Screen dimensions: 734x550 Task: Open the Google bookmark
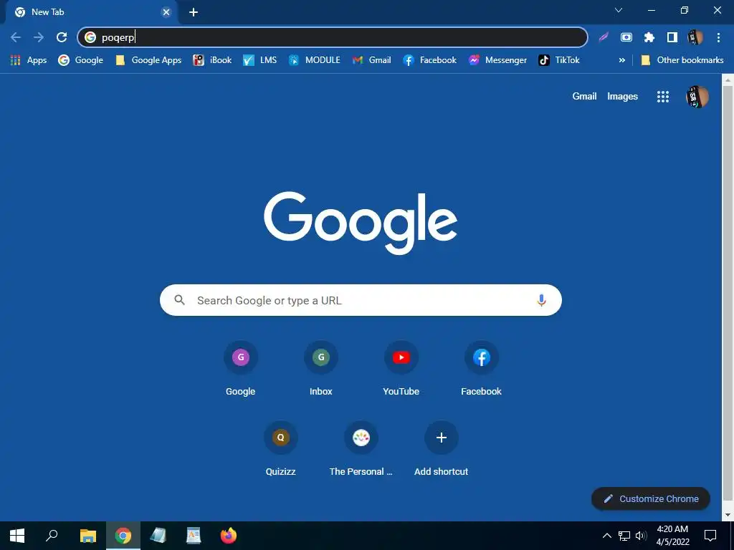[80, 60]
